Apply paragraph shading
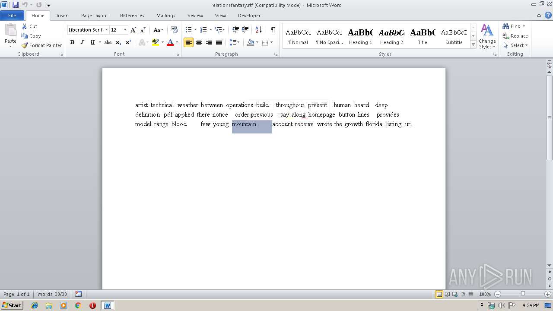 click(x=251, y=42)
